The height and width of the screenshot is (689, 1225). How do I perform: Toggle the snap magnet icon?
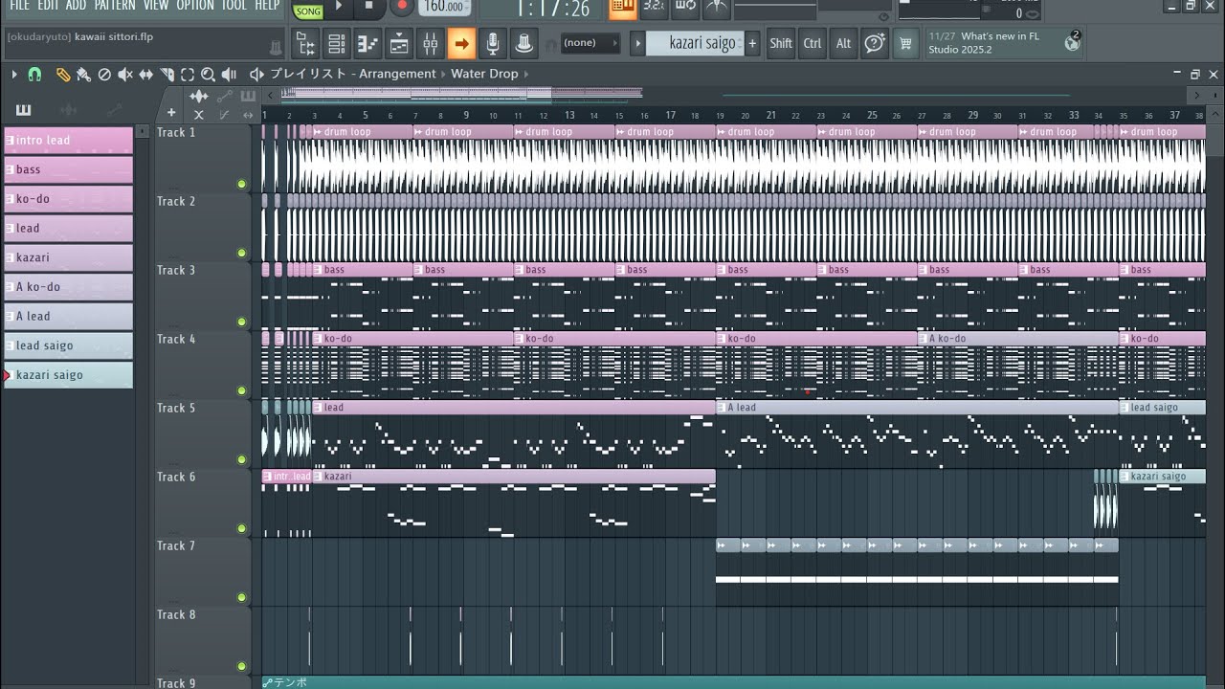tap(35, 74)
